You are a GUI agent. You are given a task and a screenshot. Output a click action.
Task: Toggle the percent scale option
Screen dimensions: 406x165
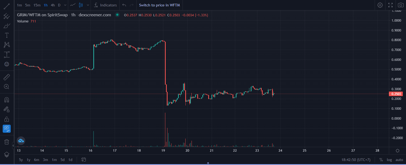tap(381, 160)
